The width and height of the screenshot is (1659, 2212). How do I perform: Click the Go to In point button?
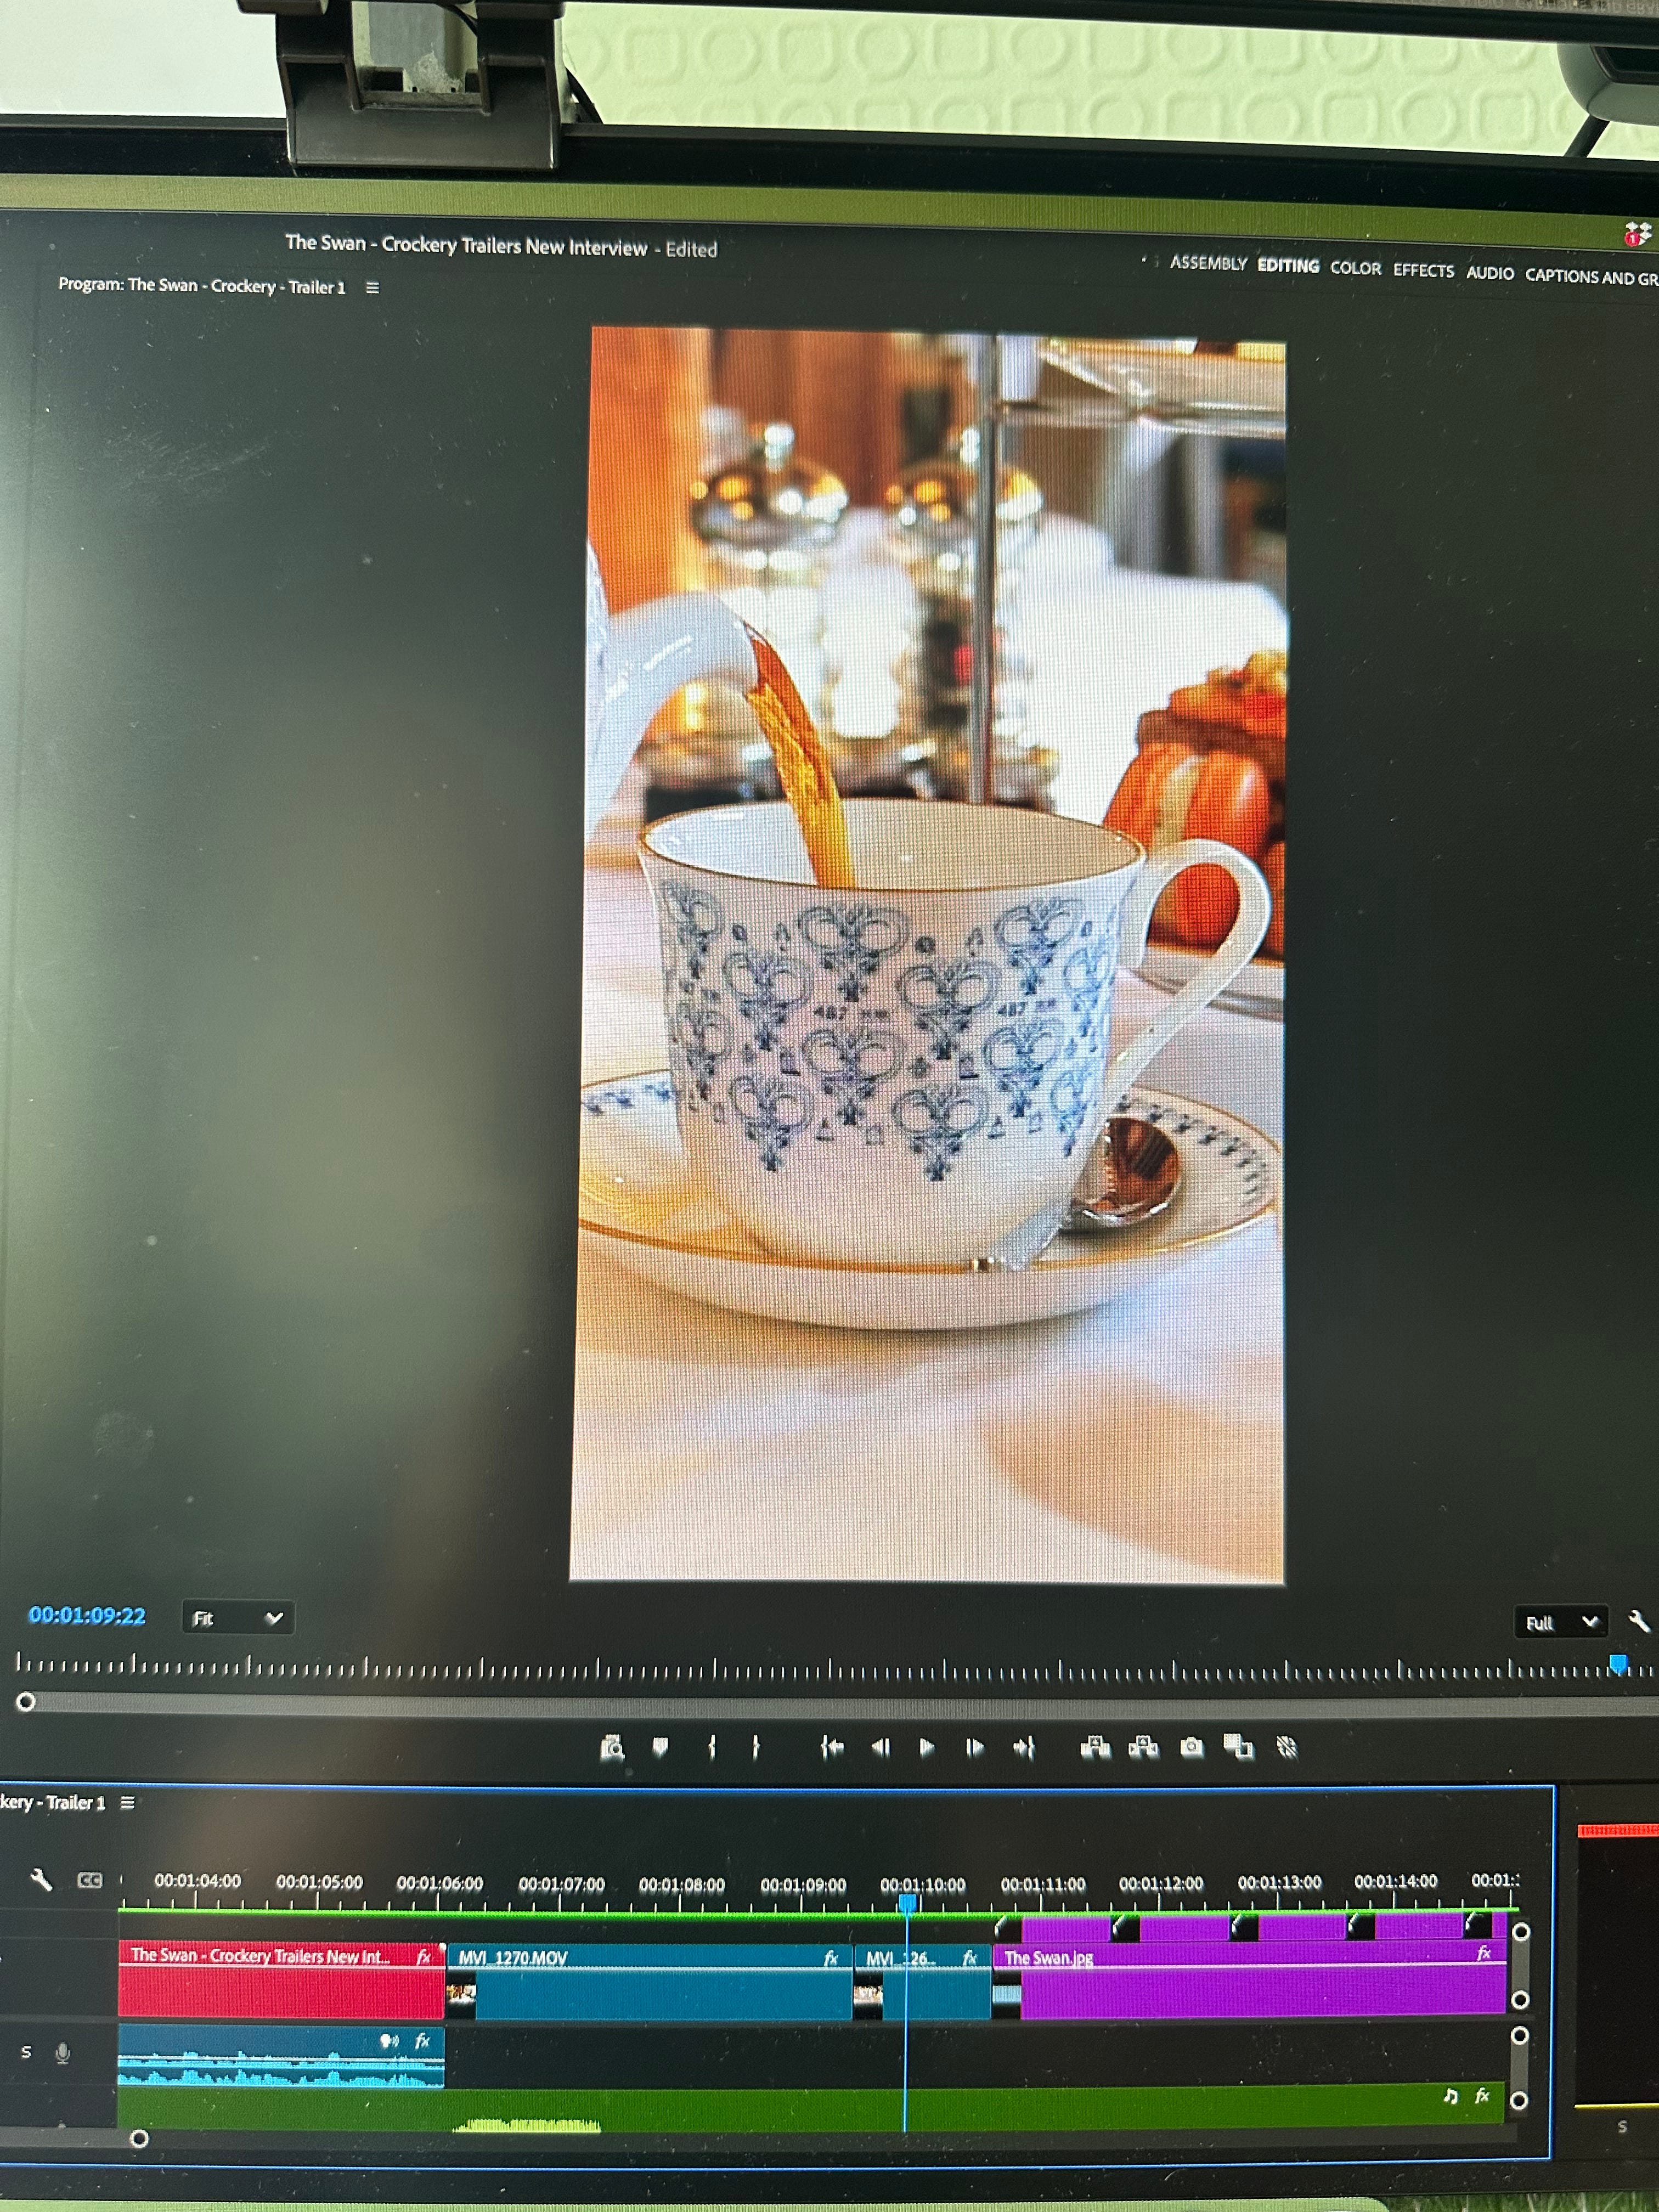pyautogui.click(x=831, y=1747)
